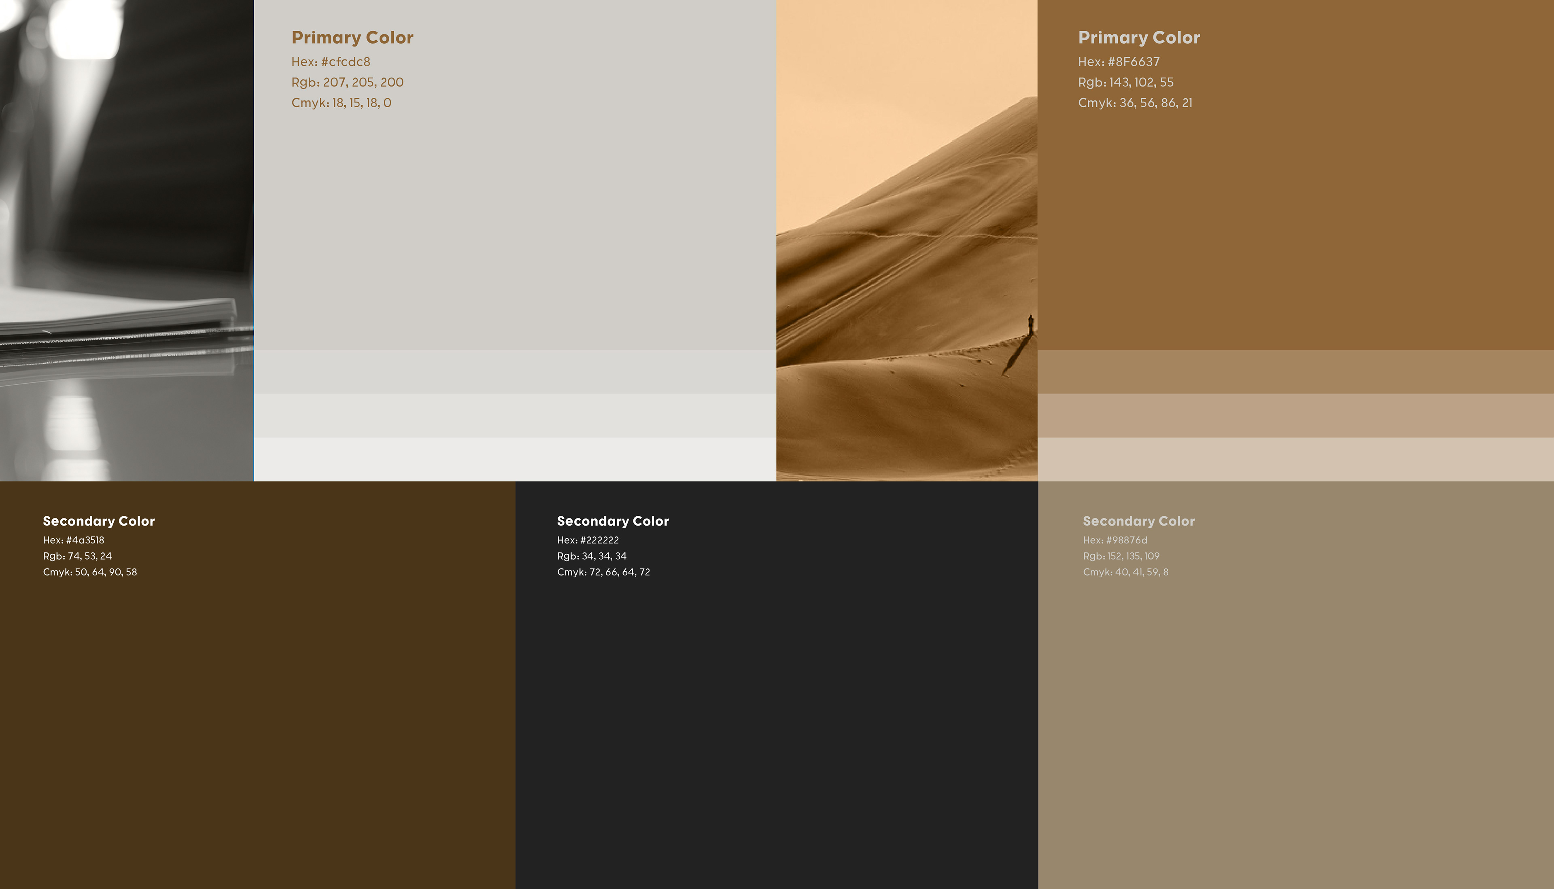Click the middle tan tint strip

[1295, 415]
